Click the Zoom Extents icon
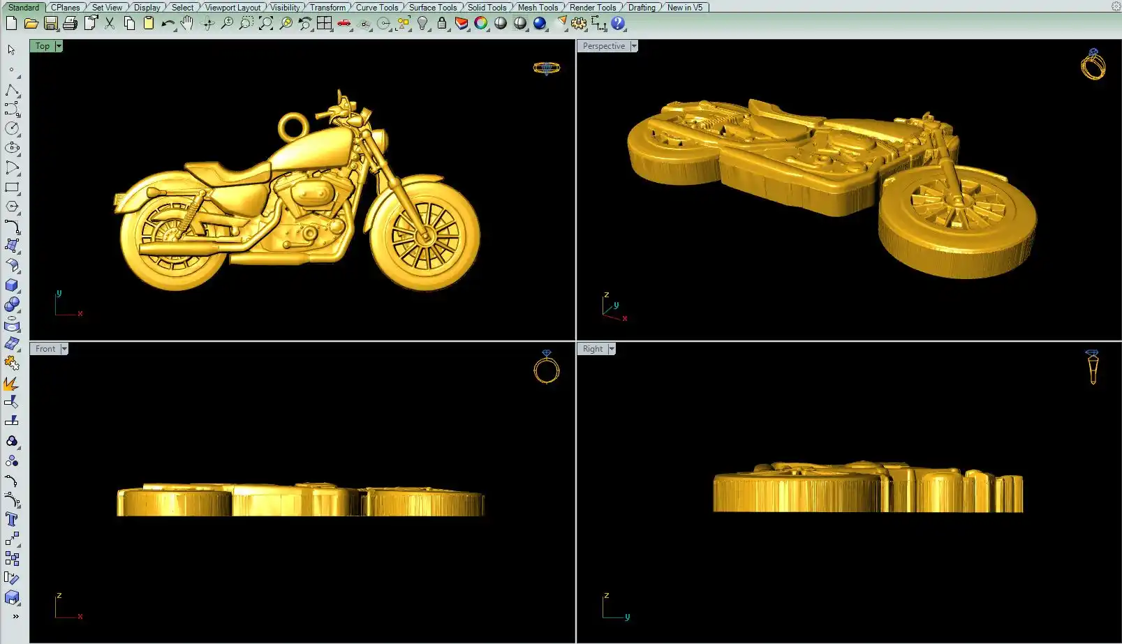 (x=266, y=23)
